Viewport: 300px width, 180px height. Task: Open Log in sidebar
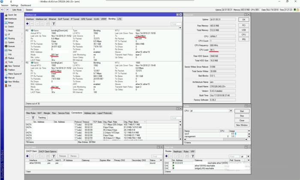(10, 54)
